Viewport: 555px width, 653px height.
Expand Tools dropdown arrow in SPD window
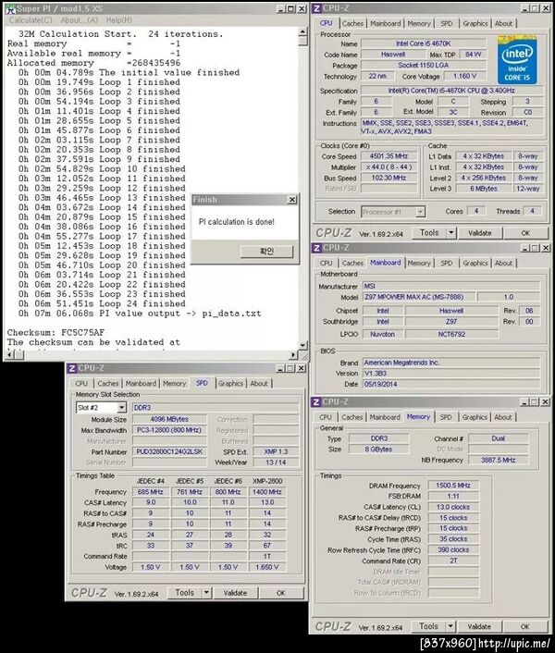pyautogui.click(x=206, y=593)
